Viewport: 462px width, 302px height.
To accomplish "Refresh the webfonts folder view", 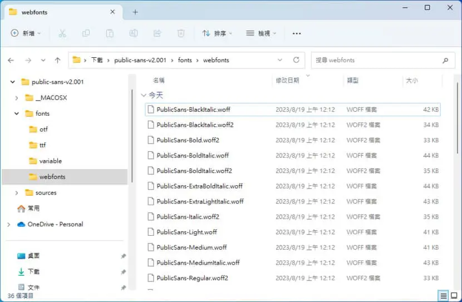I will [296, 60].
